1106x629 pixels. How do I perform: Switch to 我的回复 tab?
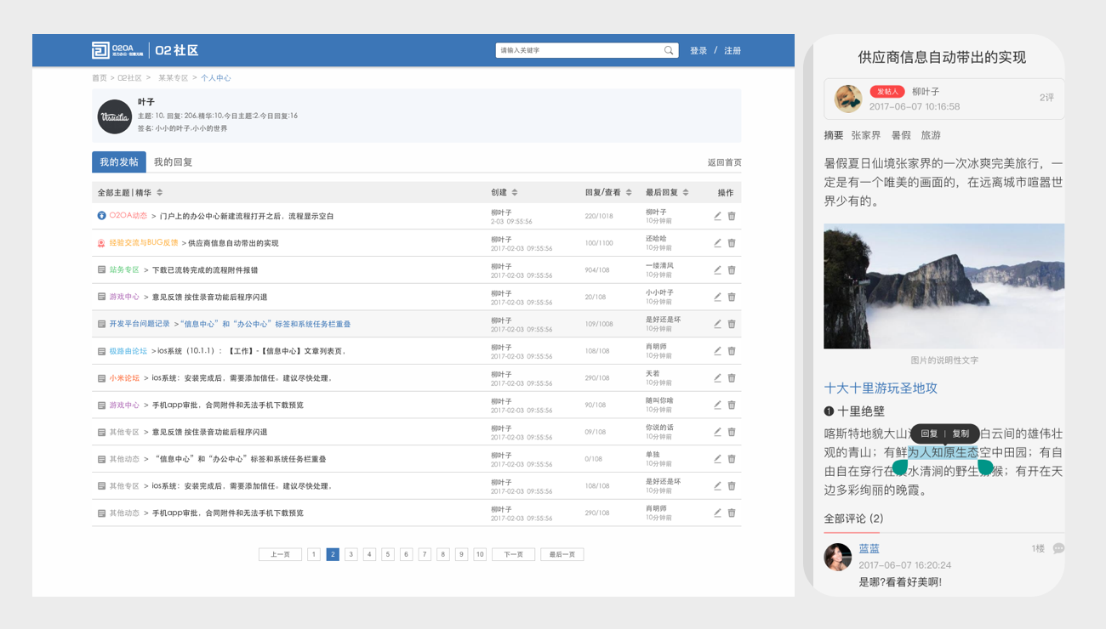coord(173,162)
